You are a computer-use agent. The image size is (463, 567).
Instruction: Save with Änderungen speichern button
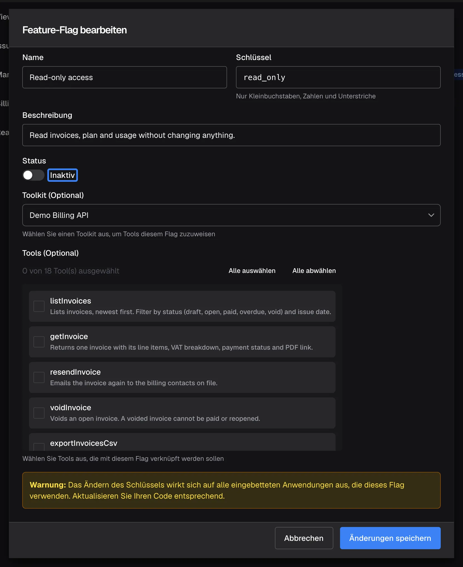coord(390,538)
